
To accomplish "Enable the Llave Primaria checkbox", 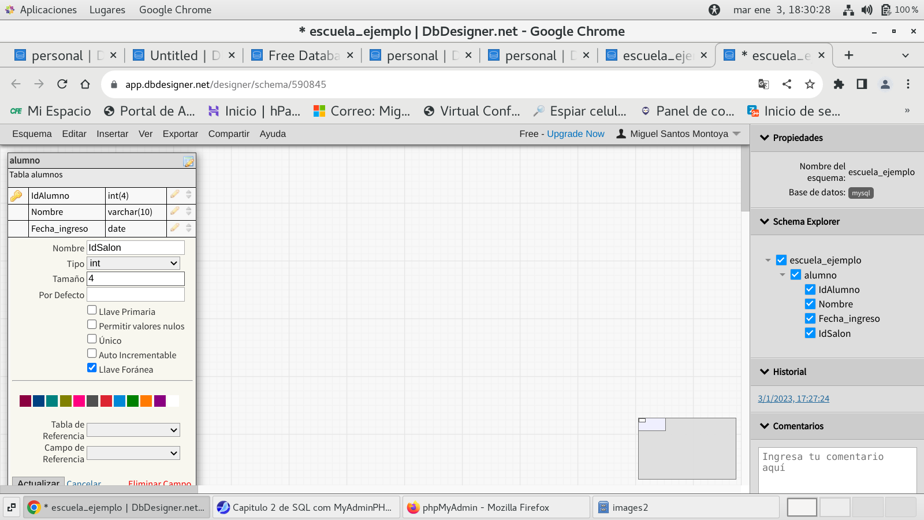I will (x=92, y=310).
